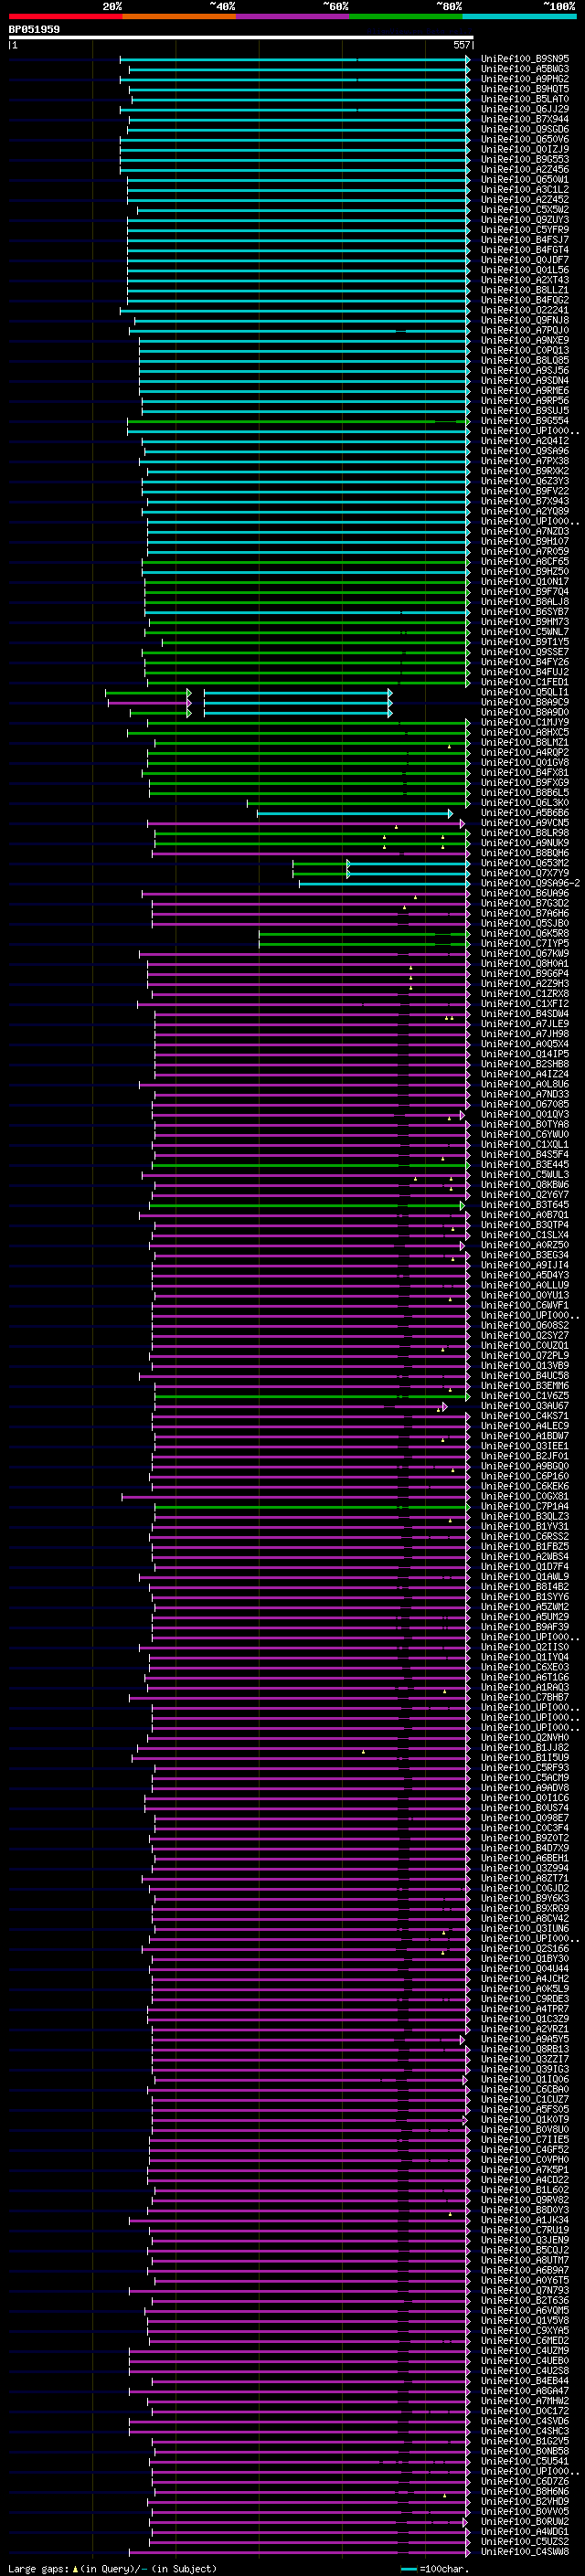Click the UniRef100_B8LMZ1 hit name
585x2576 pixels.
point(525,742)
